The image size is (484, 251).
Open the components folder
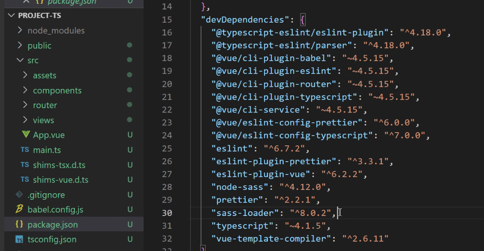[x=57, y=91]
